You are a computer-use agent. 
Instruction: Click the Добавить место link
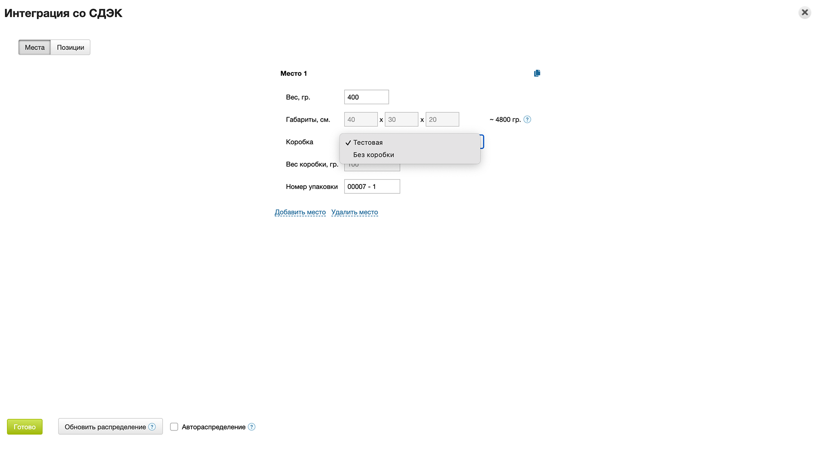pos(300,212)
